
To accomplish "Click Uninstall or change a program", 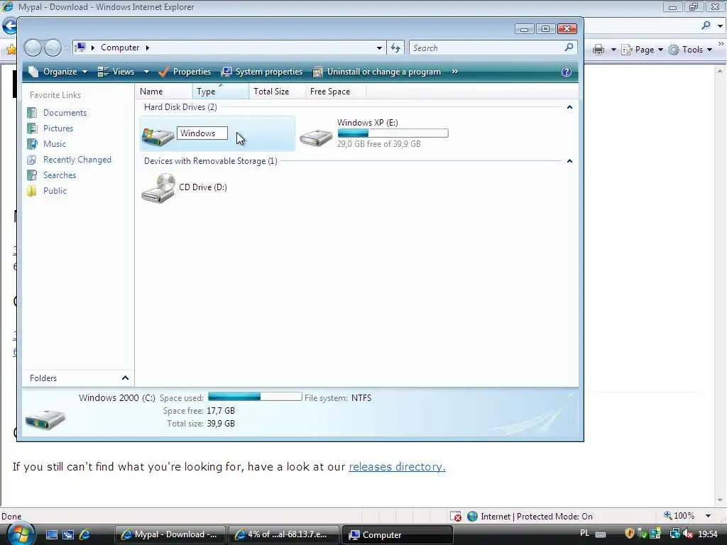I will (376, 72).
